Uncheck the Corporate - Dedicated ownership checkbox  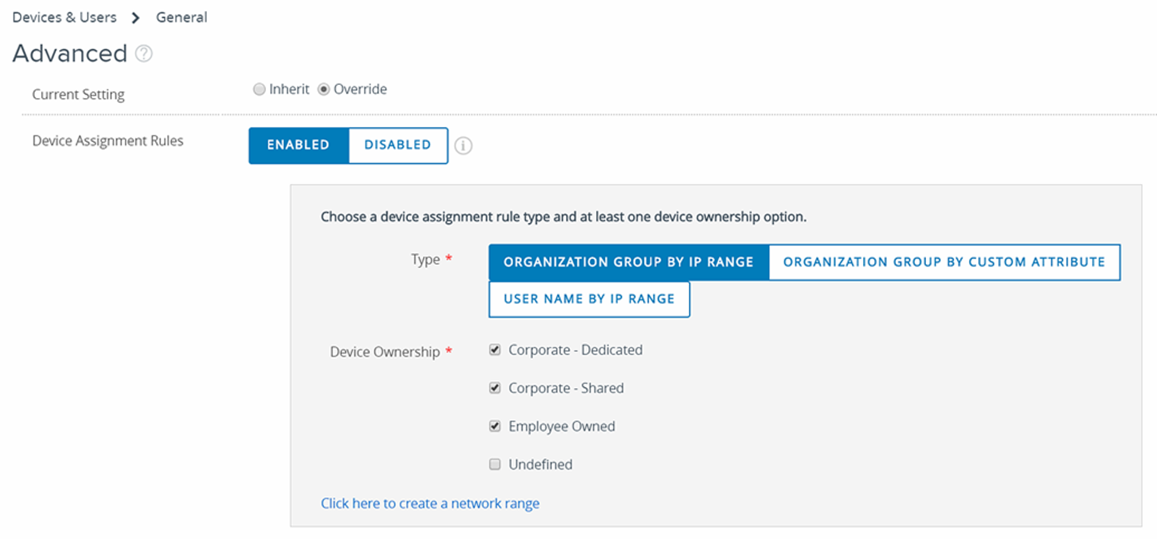pyautogui.click(x=495, y=350)
